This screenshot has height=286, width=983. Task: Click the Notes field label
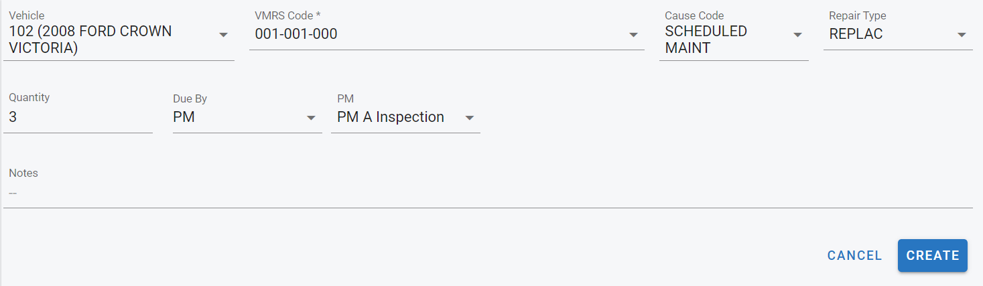(x=23, y=173)
